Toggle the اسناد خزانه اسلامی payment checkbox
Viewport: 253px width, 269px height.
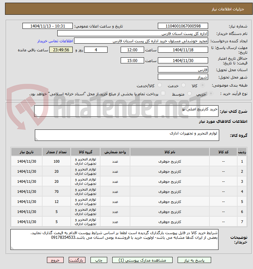tap(163, 93)
